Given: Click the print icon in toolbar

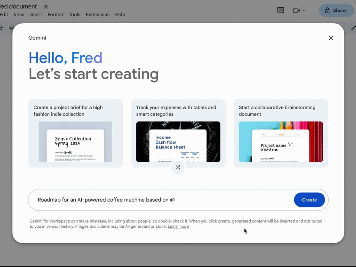Looking at the screenshot, I should (x=11, y=28).
